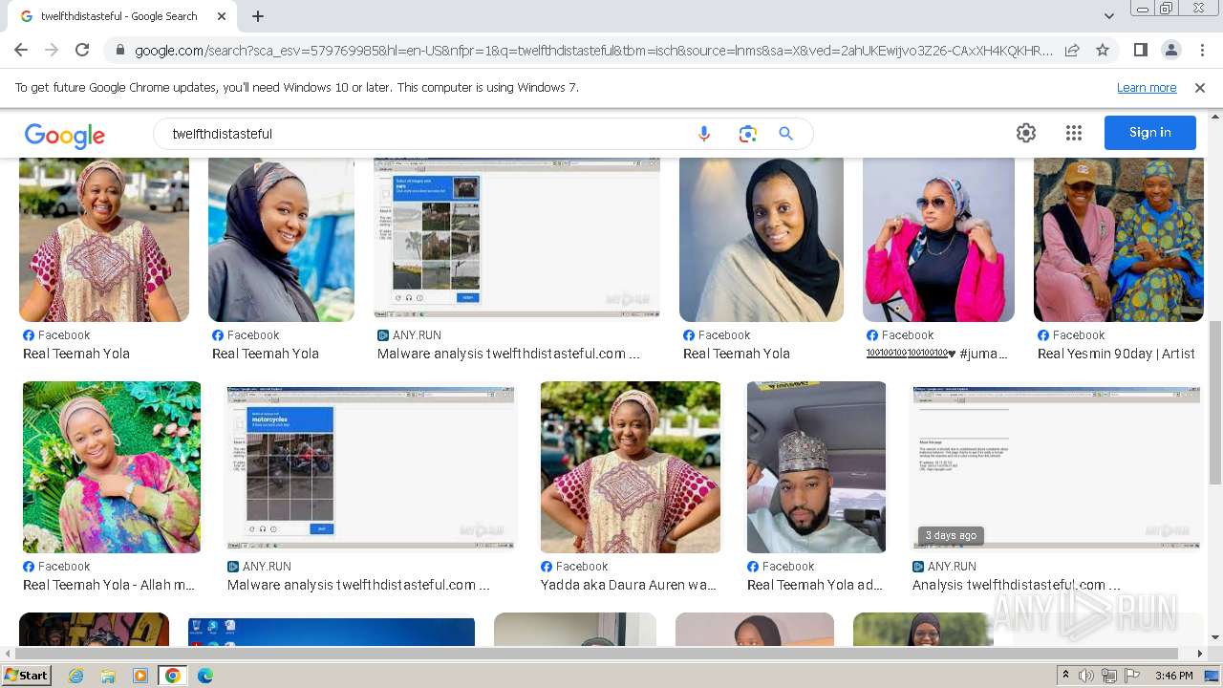Open Chrome three-dot menu
The width and height of the screenshot is (1223, 688).
[1202, 50]
